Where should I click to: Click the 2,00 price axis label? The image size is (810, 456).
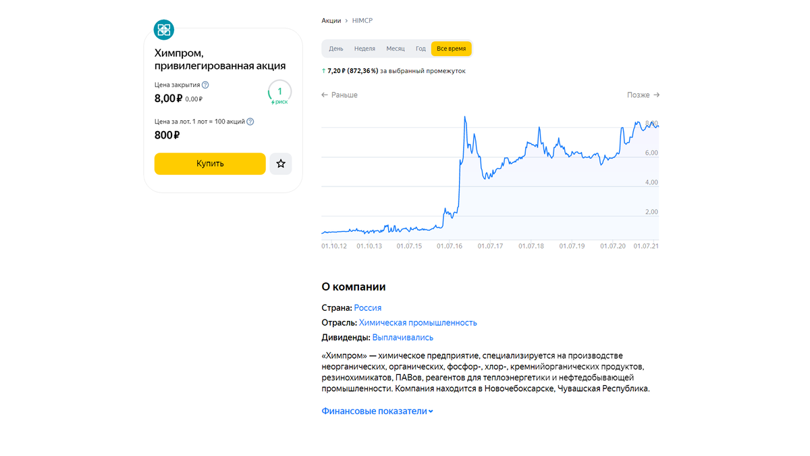651,212
